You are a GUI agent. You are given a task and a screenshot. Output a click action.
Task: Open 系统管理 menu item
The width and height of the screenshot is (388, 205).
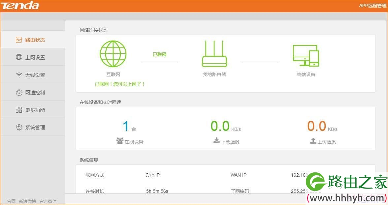click(33, 127)
